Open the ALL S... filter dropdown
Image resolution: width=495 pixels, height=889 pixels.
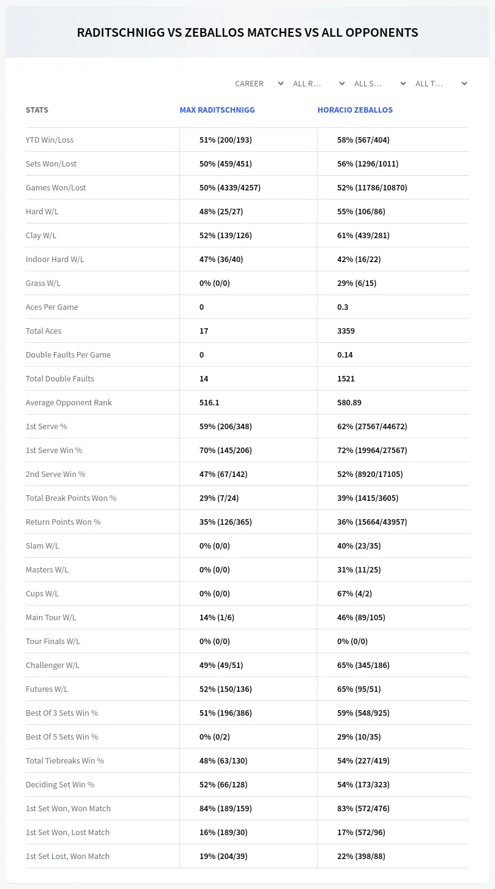coord(379,83)
